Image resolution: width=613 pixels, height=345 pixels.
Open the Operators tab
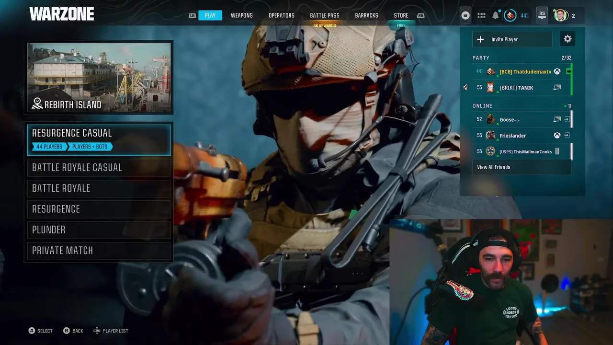282,15
